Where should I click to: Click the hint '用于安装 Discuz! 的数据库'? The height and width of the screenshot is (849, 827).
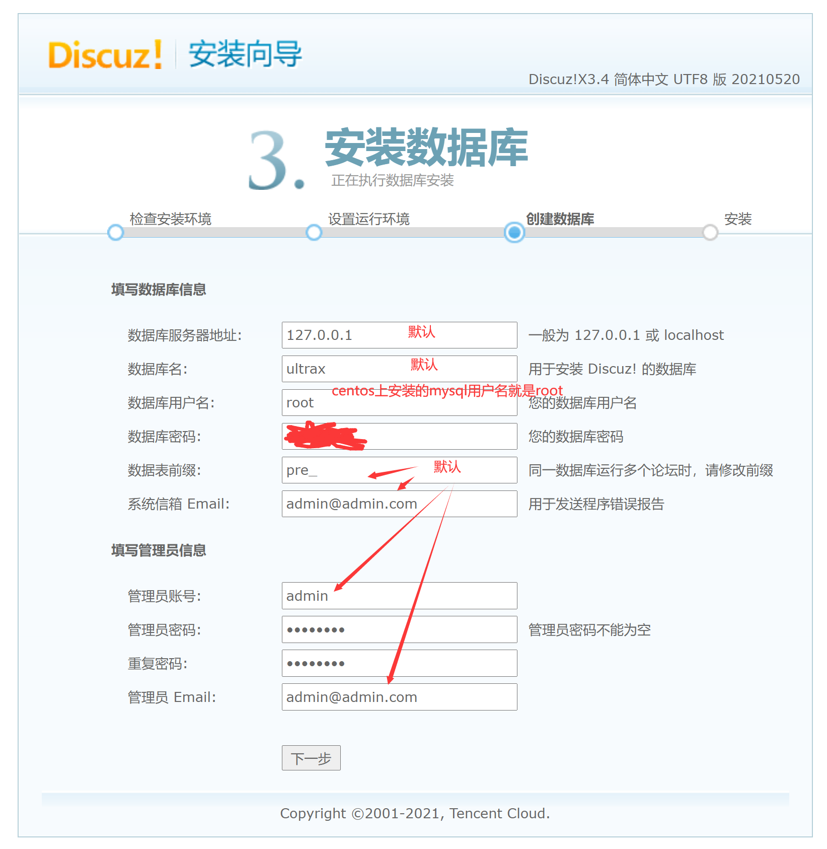613,369
